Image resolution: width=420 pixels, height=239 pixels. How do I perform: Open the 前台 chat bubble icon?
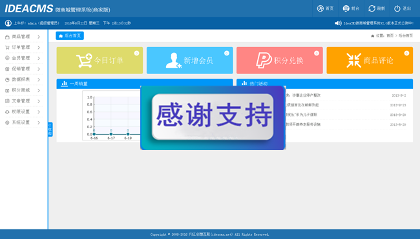[x=346, y=8]
